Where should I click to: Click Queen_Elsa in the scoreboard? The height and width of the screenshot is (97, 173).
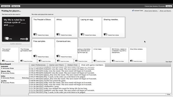point(5,71)
